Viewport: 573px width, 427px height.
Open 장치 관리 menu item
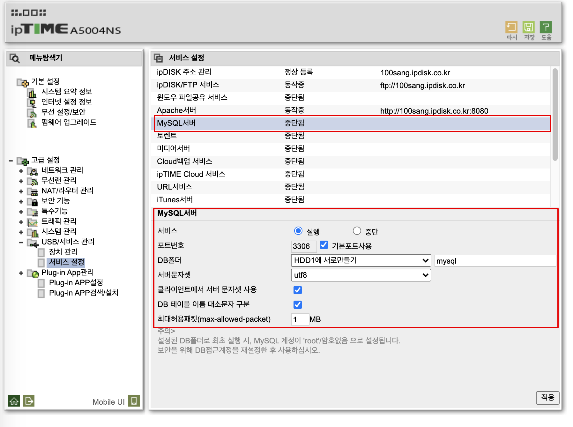tap(63, 252)
